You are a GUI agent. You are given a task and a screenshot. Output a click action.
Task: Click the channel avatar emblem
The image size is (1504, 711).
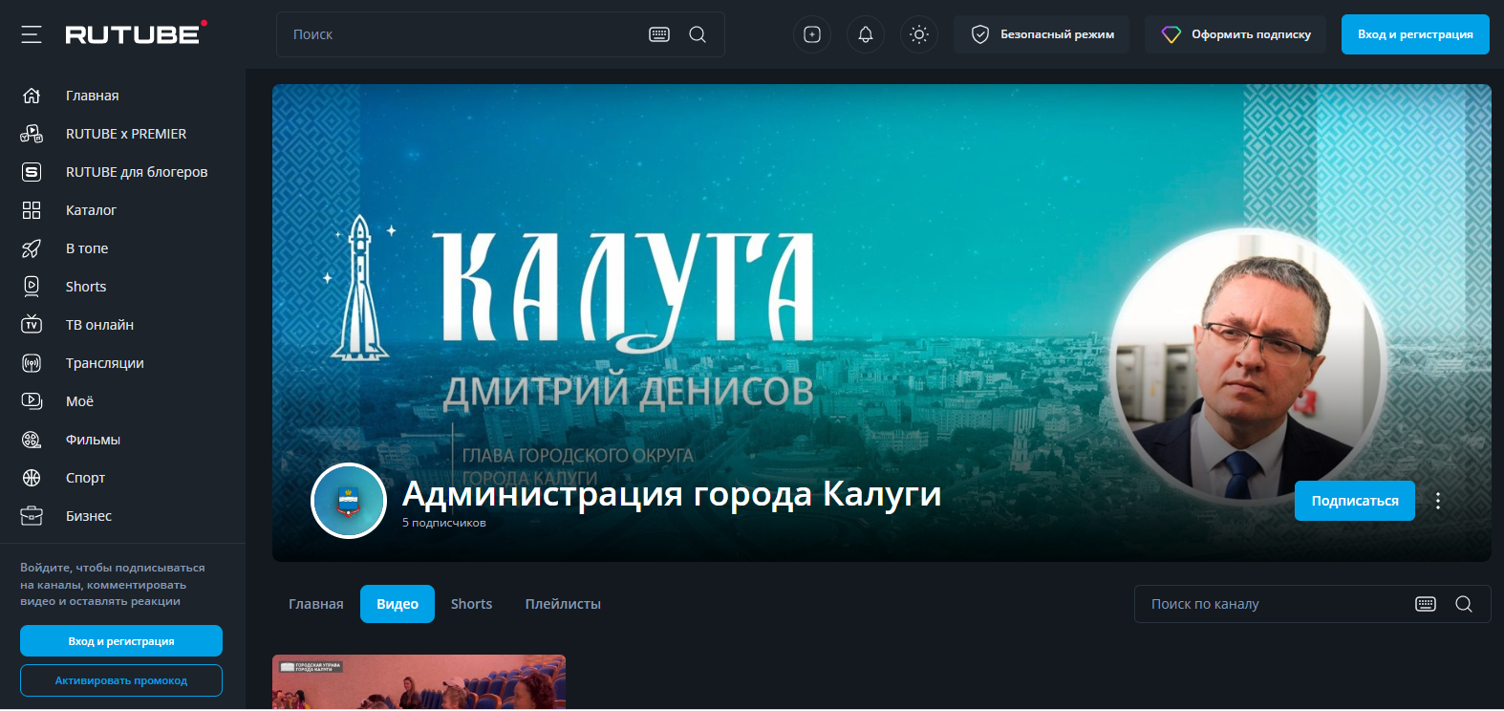pos(349,501)
